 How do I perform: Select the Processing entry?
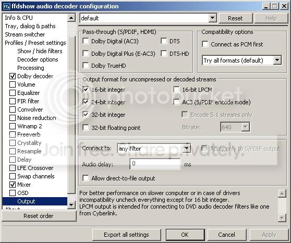coord(31,68)
